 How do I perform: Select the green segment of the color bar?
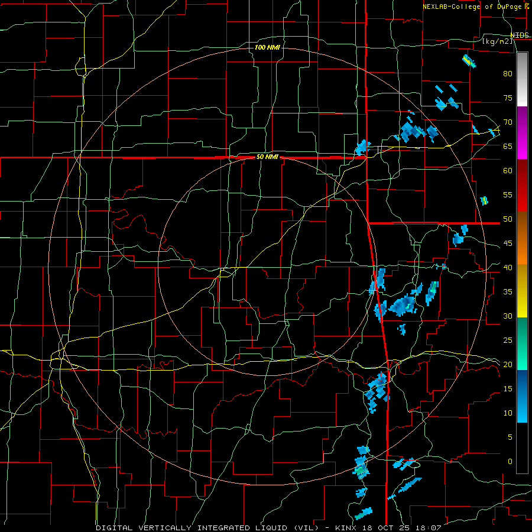[522, 343]
